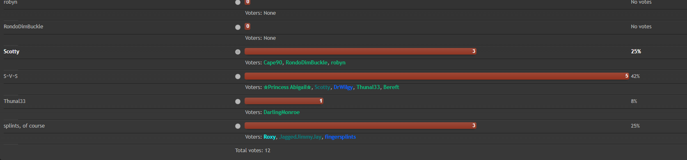Click Thunal33 1-vote result bar
687x160 pixels.
(284, 101)
